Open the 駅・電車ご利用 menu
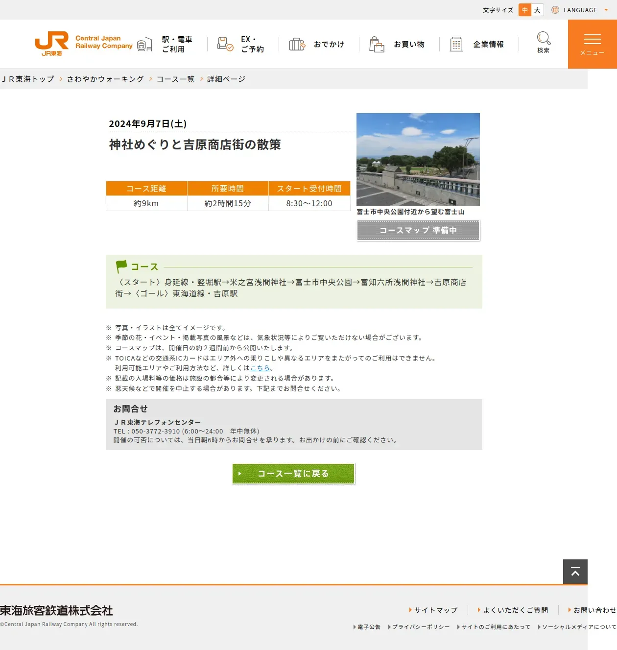Image resolution: width=617 pixels, height=650 pixels. coord(177,44)
